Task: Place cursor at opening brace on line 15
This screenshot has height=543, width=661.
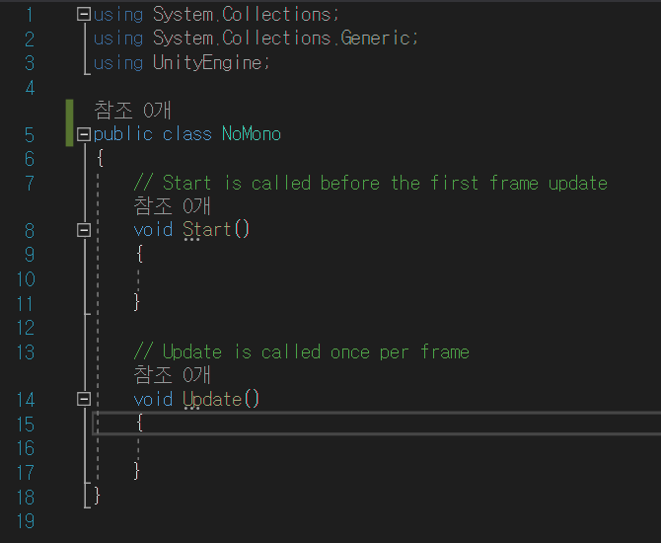Action: tap(139, 423)
